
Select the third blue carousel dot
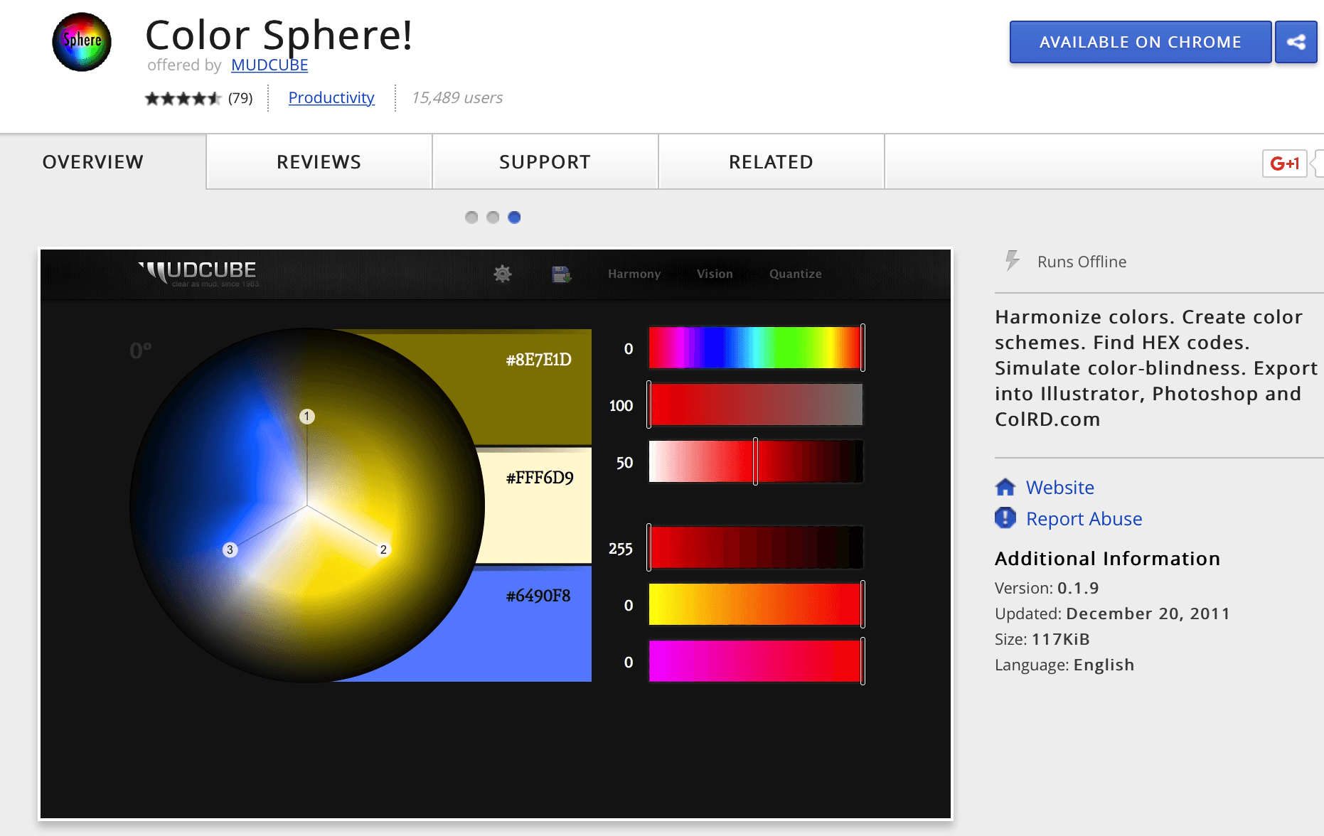[514, 218]
